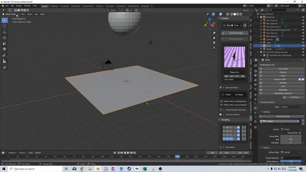Image resolution: width=306 pixels, height=172 pixels.
Task: Click the timeline Play button
Action: coord(128,153)
